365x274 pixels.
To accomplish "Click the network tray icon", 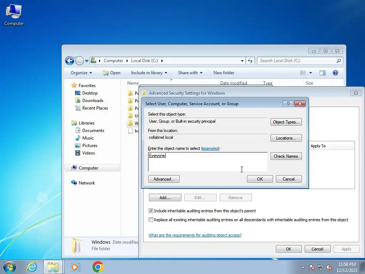I will (320, 267).
